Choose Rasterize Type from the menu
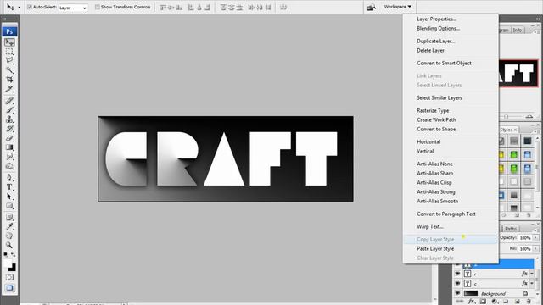The image size is (543, 305). tap(433, 110)
